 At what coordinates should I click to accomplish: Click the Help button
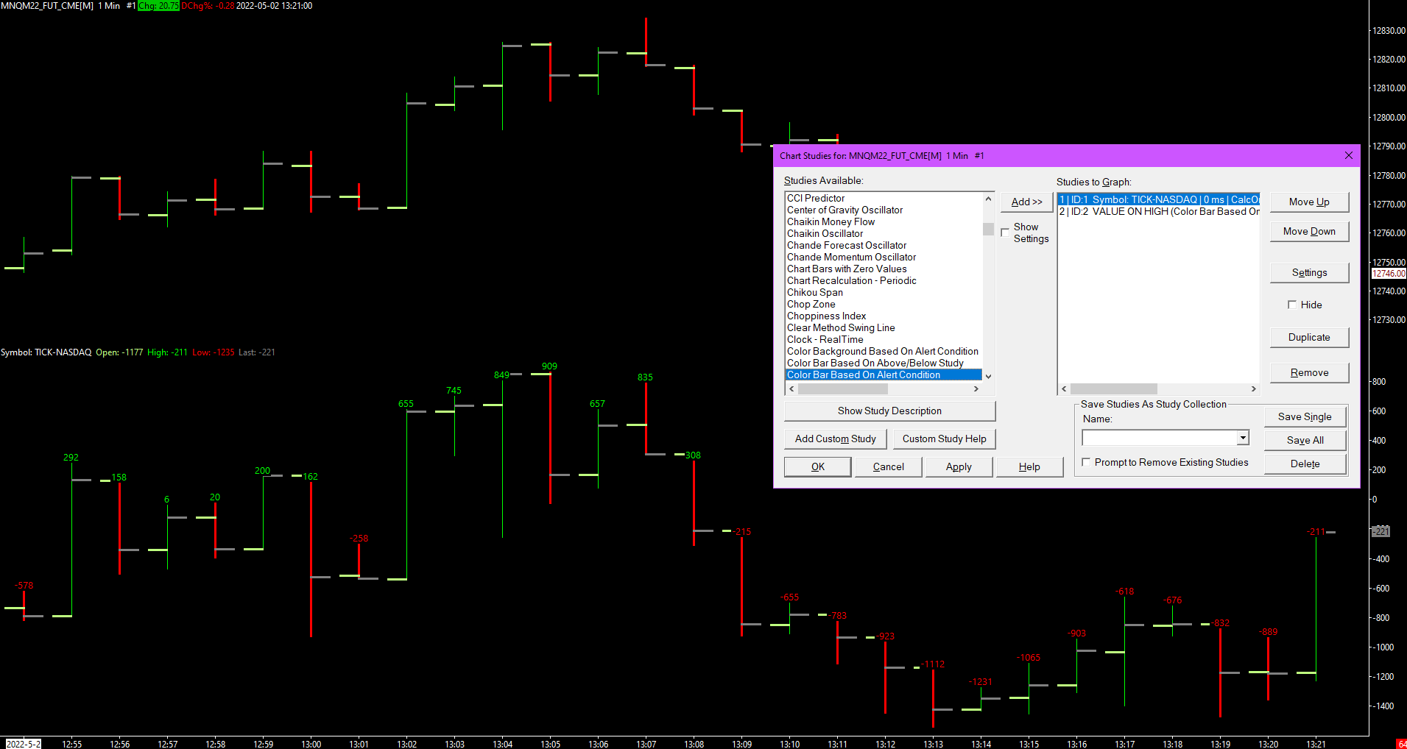coord(1029,466)
